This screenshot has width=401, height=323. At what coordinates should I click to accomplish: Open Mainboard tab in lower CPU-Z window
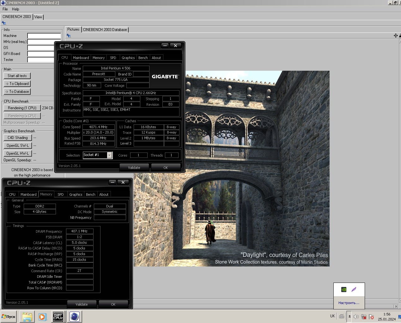(28, 194)
